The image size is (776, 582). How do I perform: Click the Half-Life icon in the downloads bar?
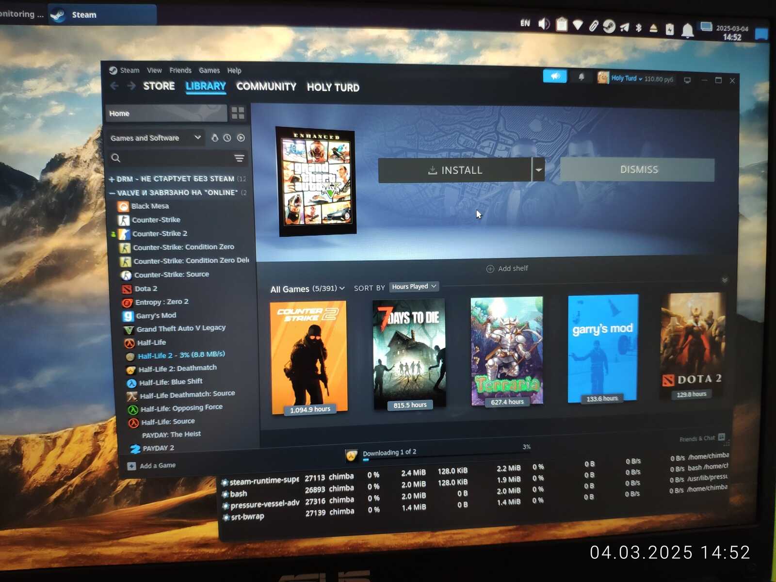tap(351, 455)
